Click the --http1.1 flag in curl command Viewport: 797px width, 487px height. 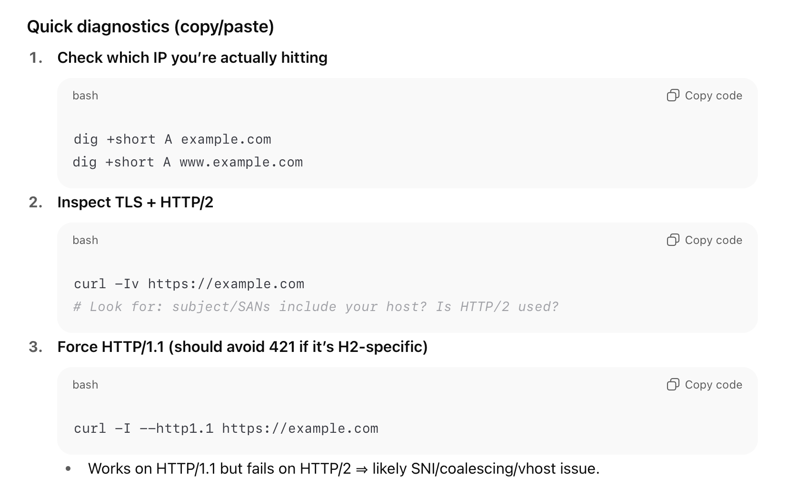click(176, 429)
